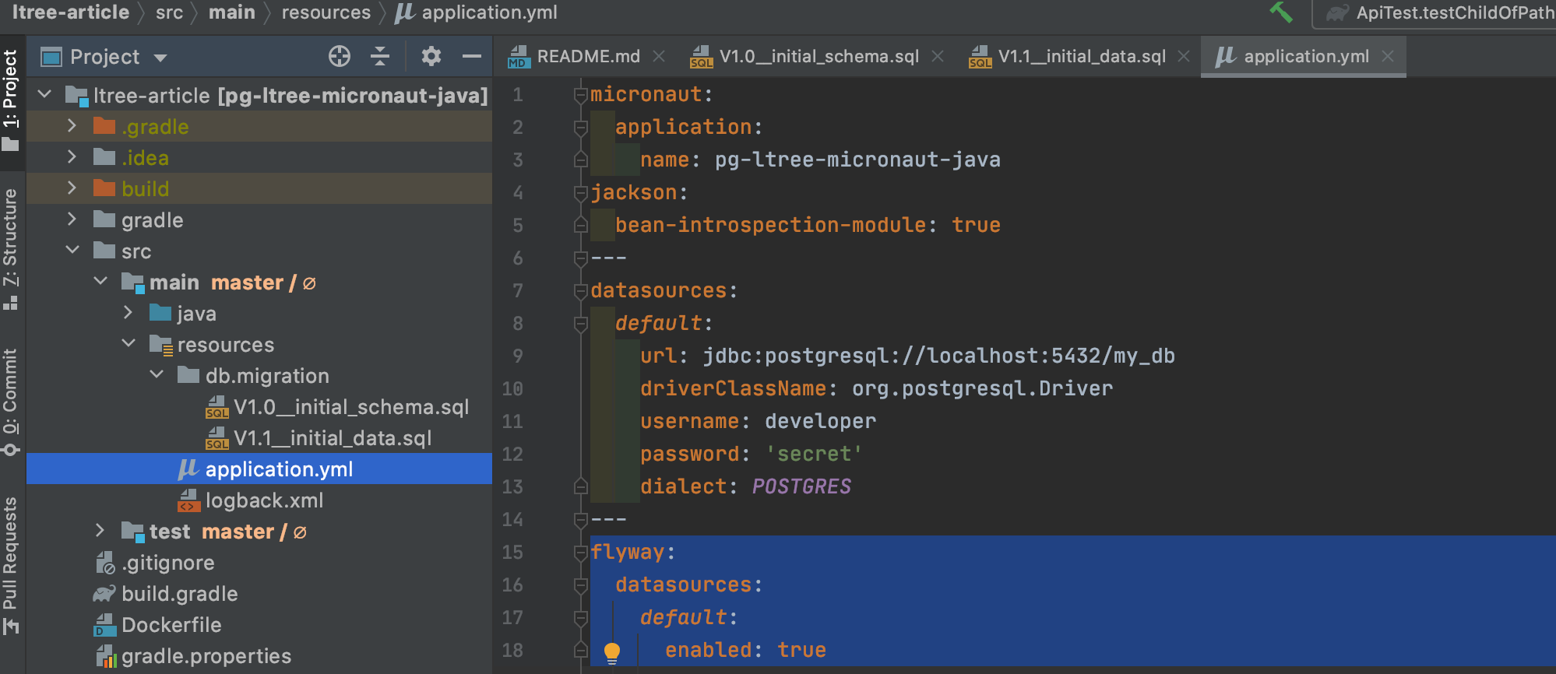Close the application.yml tab
Viewport: 1556px width, 674px height.
point(1388,56)
